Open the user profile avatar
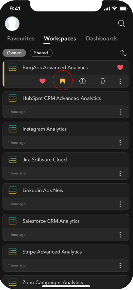The image size is (133, 290). click(12, 24)
